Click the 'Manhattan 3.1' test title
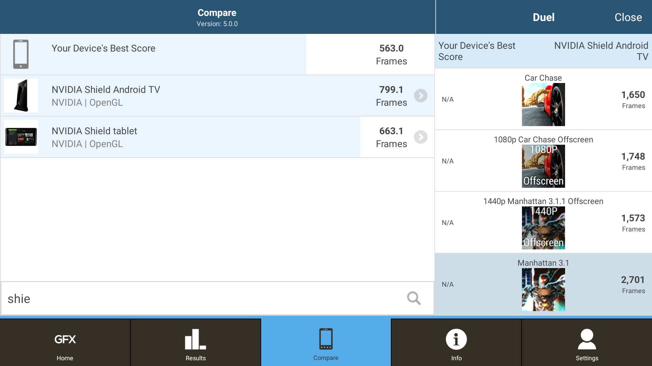 point(543,263)
